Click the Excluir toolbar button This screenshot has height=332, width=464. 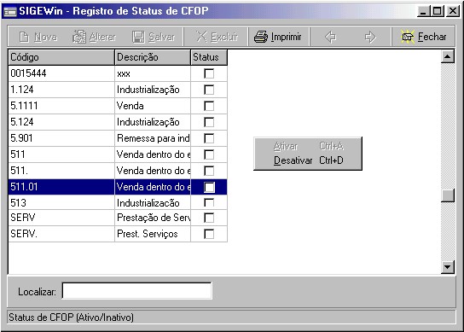[217, 37]
